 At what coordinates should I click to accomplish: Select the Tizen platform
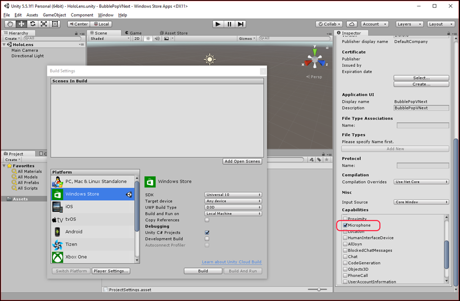click(93, 244)
